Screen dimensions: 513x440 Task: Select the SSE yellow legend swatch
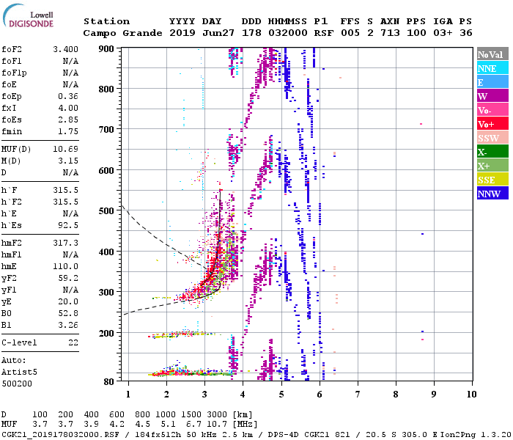pyautogui.click(x=492, y=180)
